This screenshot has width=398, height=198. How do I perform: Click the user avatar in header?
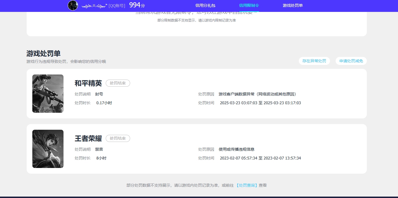[x=73, y=5]
